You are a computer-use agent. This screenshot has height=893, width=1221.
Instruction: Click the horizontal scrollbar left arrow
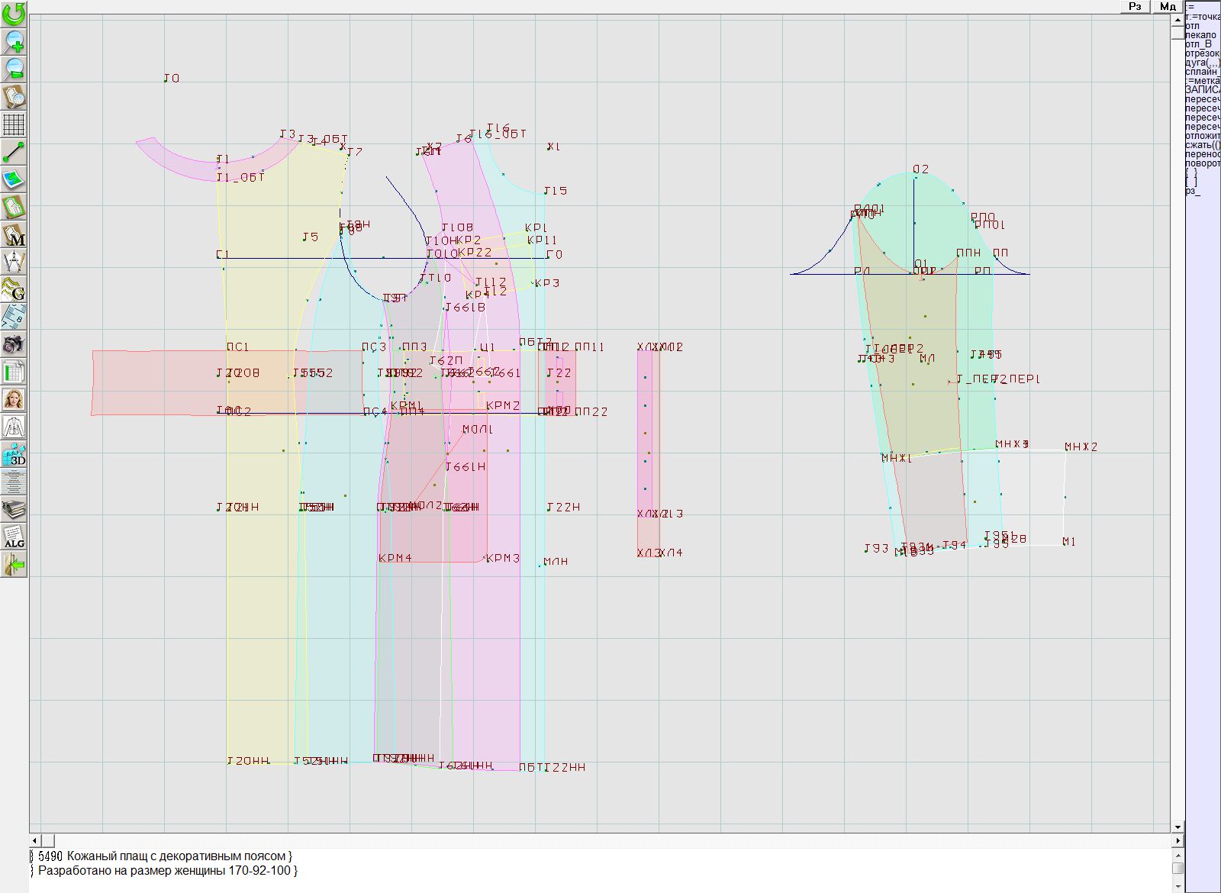[36, 840]
